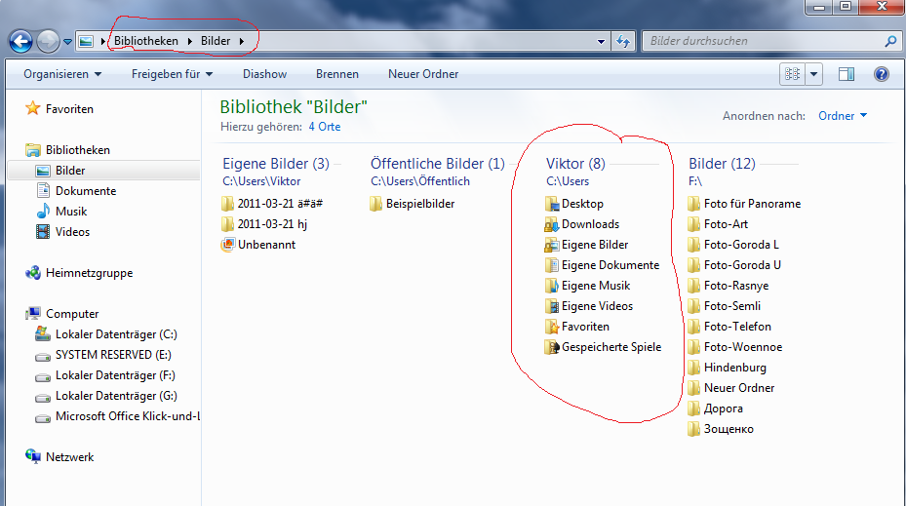The image size is (906, 506).
Task: Select Heimnetzgruppe in navigation pane
Action: point(88,273)
